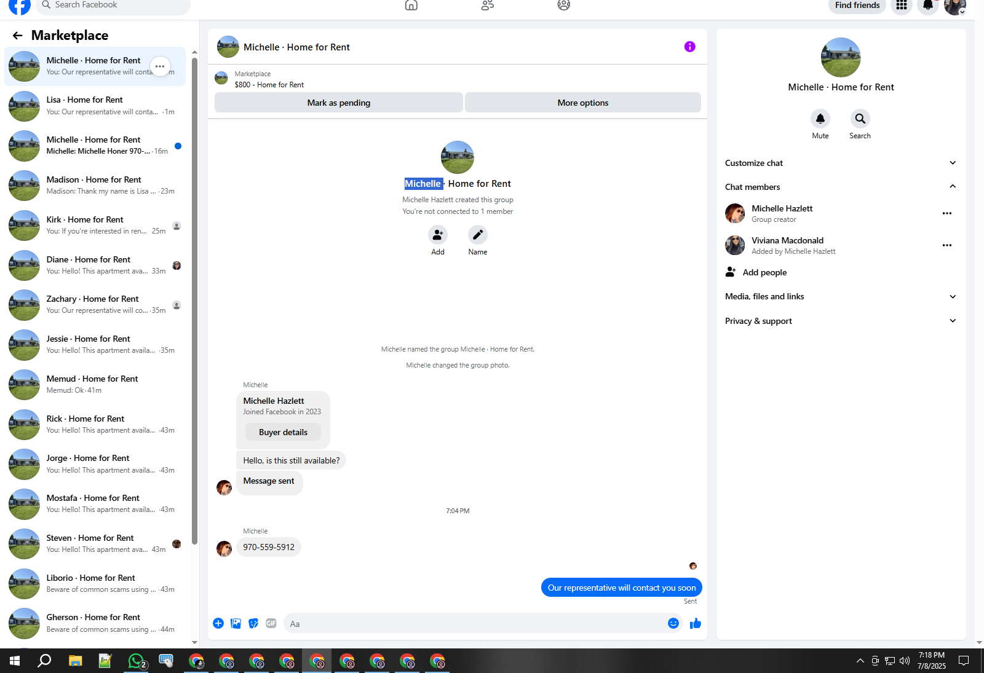This screenshot has height=673, width=984.
Task: Click More options button
Action: click(582, 103)
